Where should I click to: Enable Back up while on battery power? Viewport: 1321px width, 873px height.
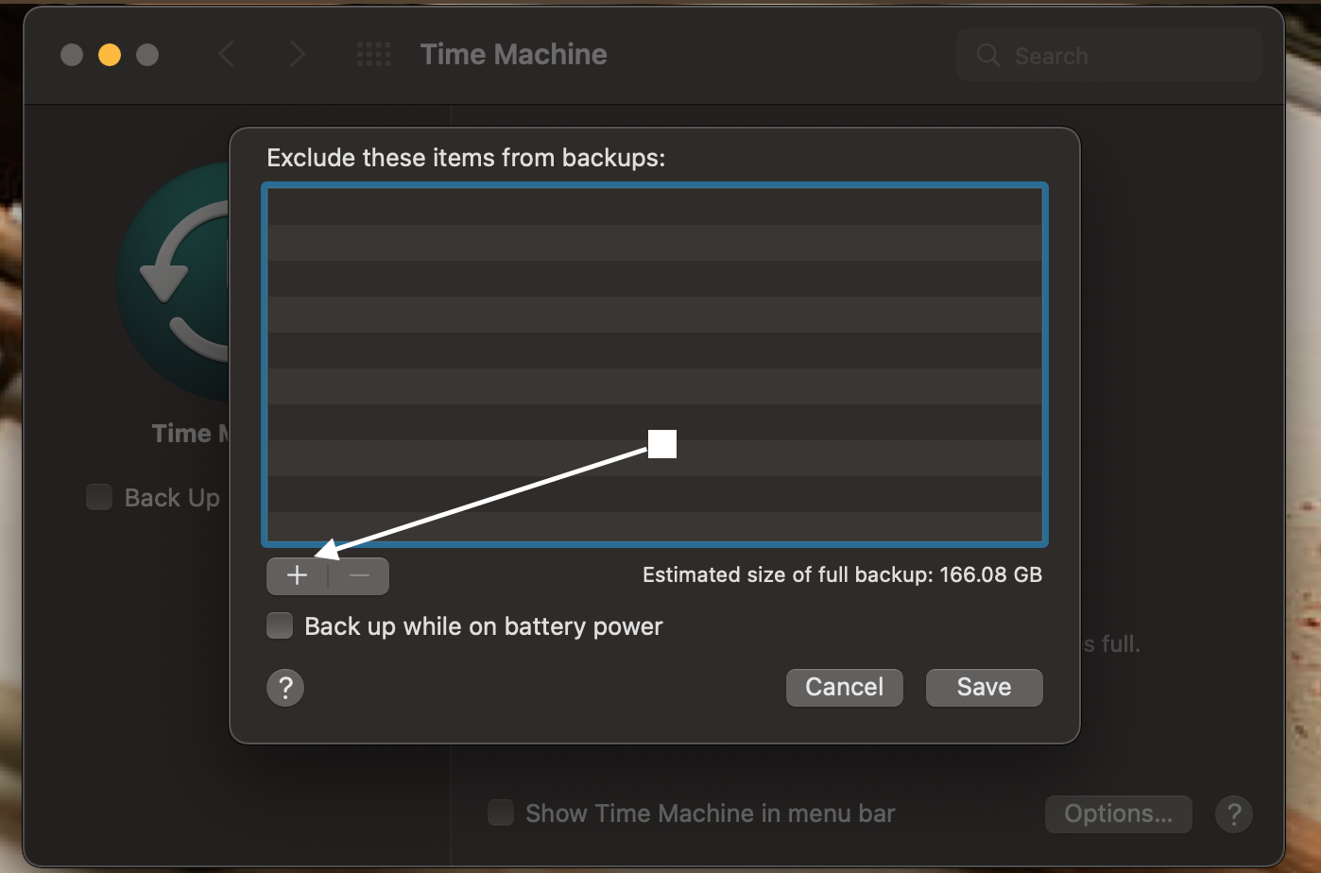tap(280, 626)
